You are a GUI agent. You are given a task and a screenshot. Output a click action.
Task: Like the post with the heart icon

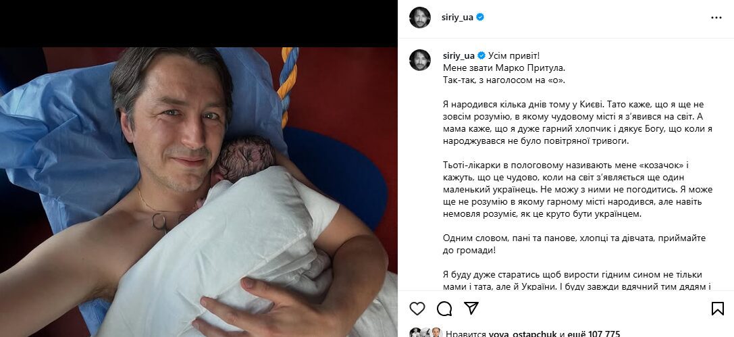click(x=417, y=309)
